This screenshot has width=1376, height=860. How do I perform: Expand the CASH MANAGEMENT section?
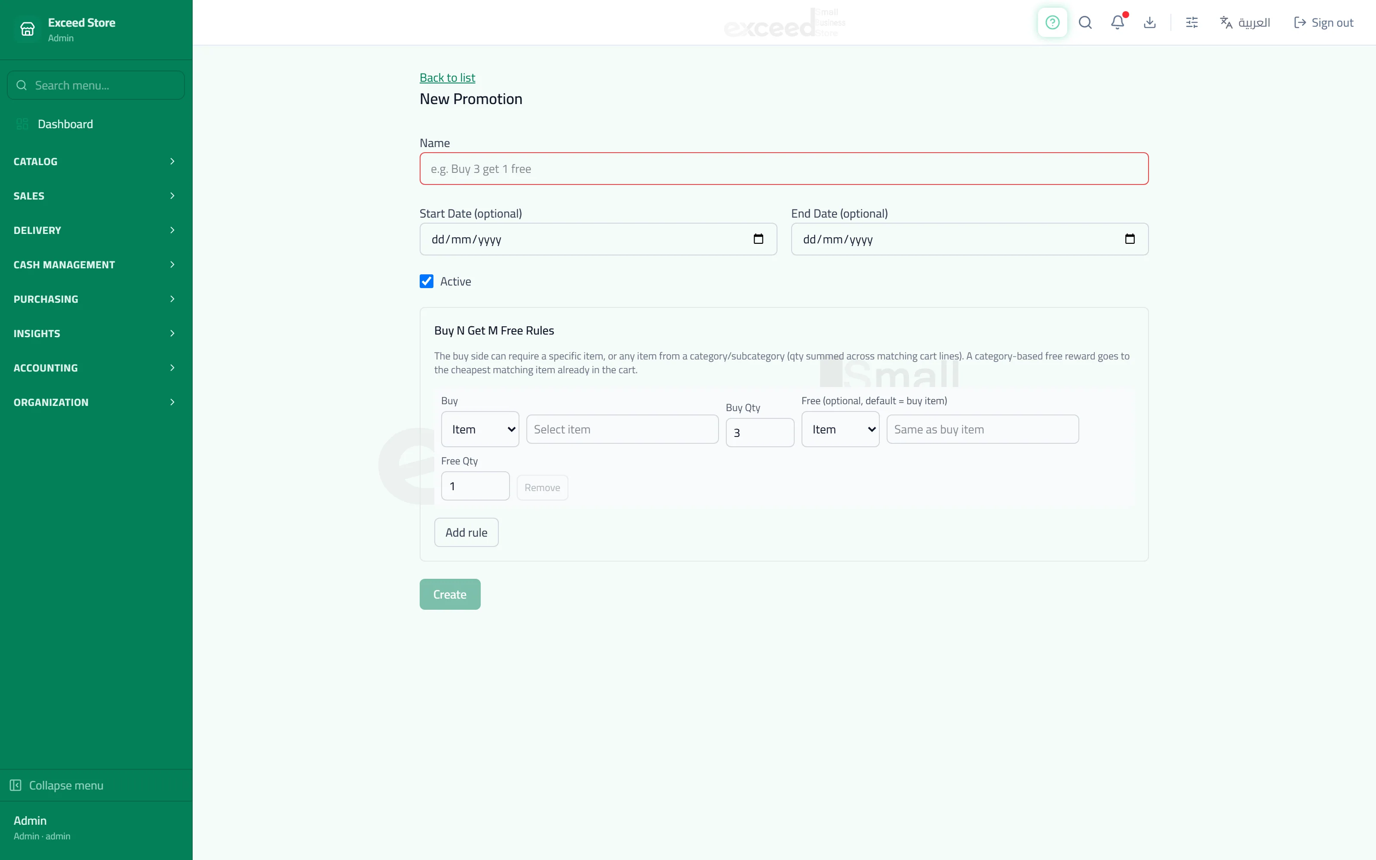tap(95, 264)
